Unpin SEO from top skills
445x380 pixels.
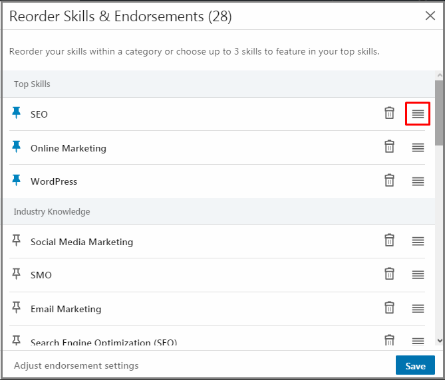click(17, 114)
